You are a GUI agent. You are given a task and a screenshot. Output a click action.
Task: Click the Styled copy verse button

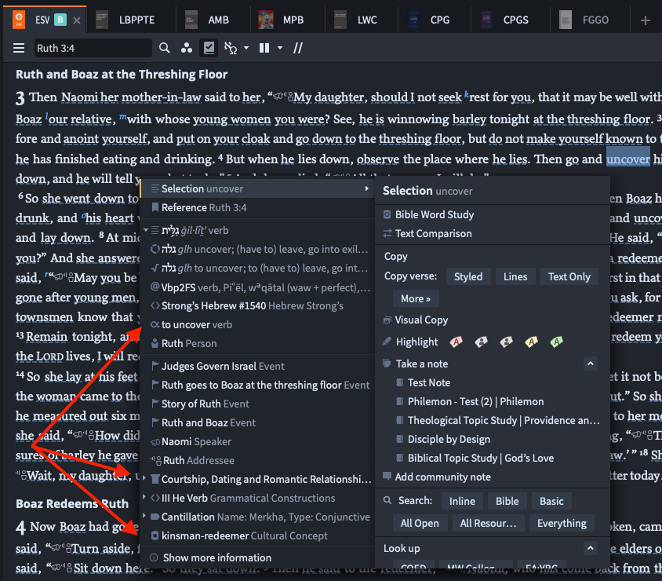(x=468, y=277)
